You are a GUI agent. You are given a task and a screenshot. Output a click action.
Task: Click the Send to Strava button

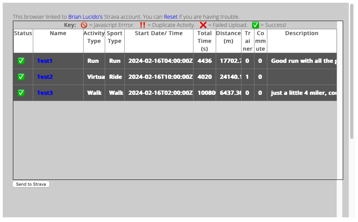coord(31,184)
